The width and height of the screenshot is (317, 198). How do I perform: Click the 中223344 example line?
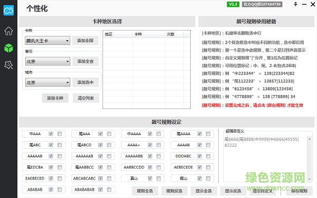click(248, 73)
